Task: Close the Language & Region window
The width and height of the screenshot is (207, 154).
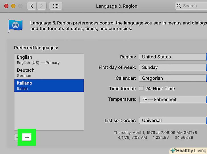Action: pos(6,6)
